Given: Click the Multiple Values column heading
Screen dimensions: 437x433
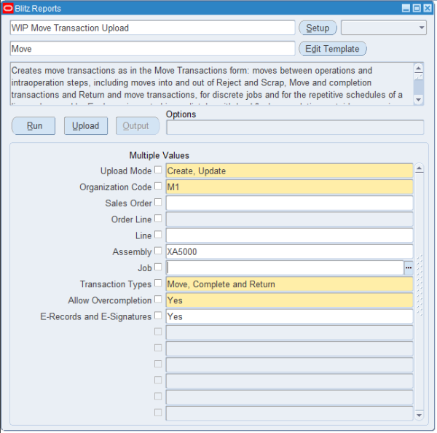Looking at the screenshot, I should coord(159,155).
